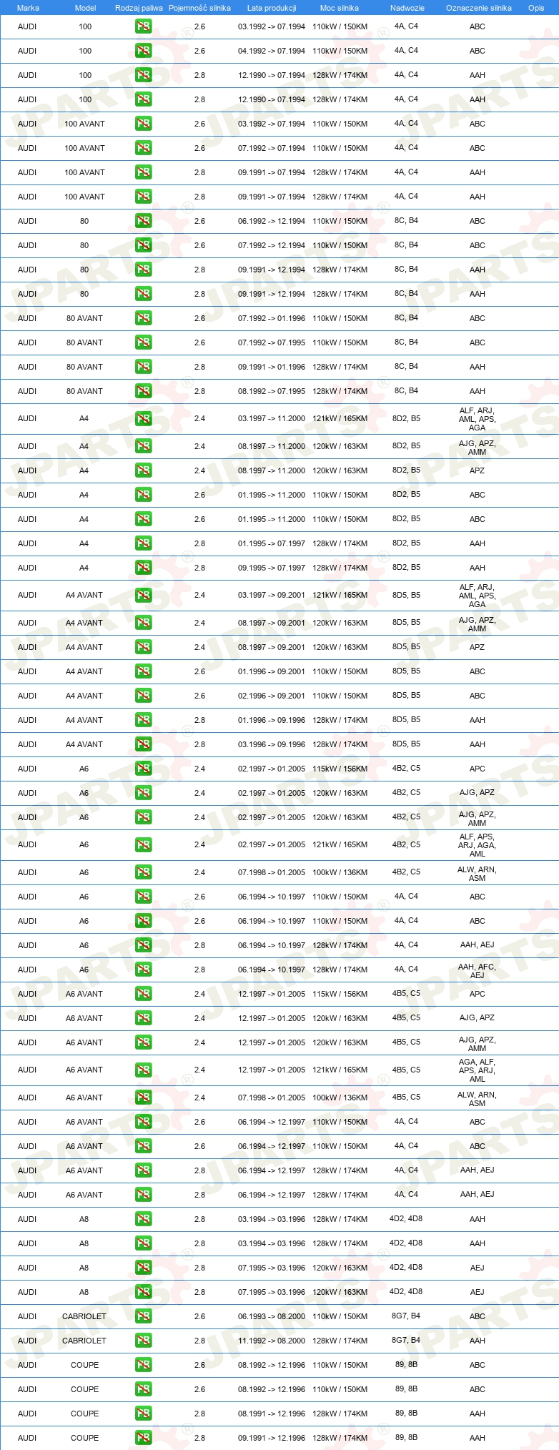
Task: Select 03.1997 -> 09.2001 date cell
Action: [272, 595]
